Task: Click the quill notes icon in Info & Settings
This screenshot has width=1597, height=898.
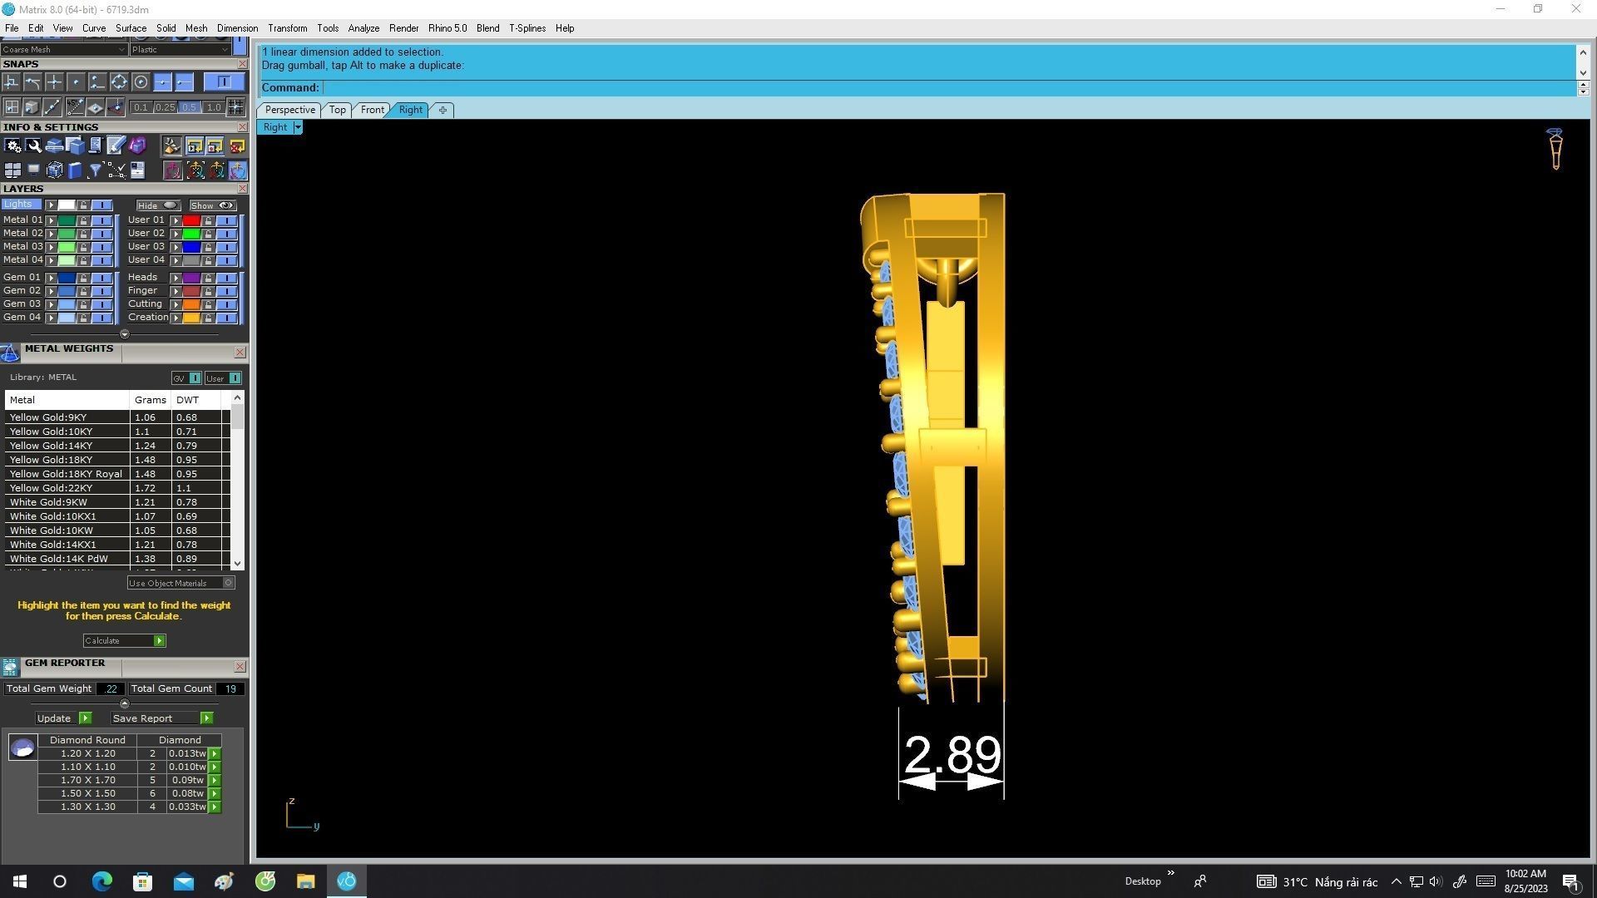Action: tap(116, 146)
